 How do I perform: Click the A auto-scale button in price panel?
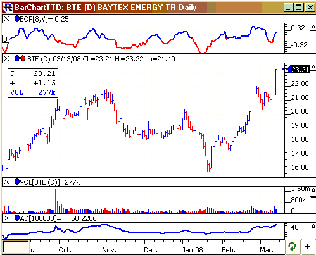[313, 68]
